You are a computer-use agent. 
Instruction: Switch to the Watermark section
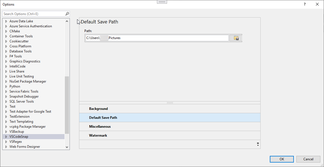tap(98, 135)
